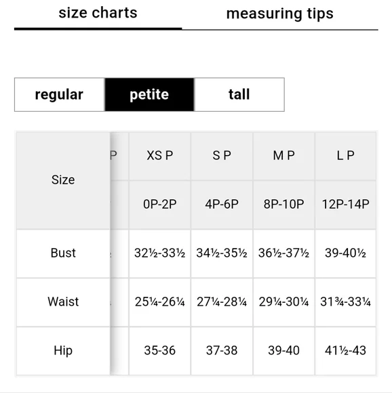Click the Hip row label

[x=63, y=350]
